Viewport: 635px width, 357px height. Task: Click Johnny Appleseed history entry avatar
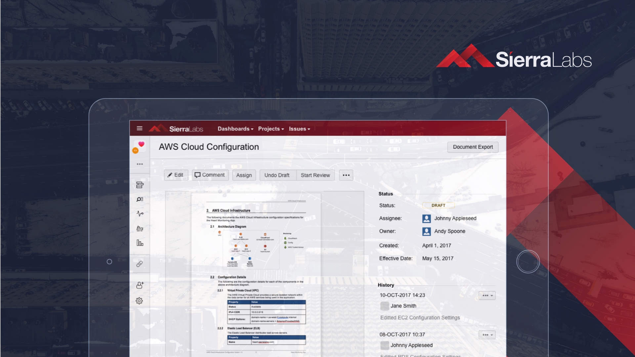[385, 345]
